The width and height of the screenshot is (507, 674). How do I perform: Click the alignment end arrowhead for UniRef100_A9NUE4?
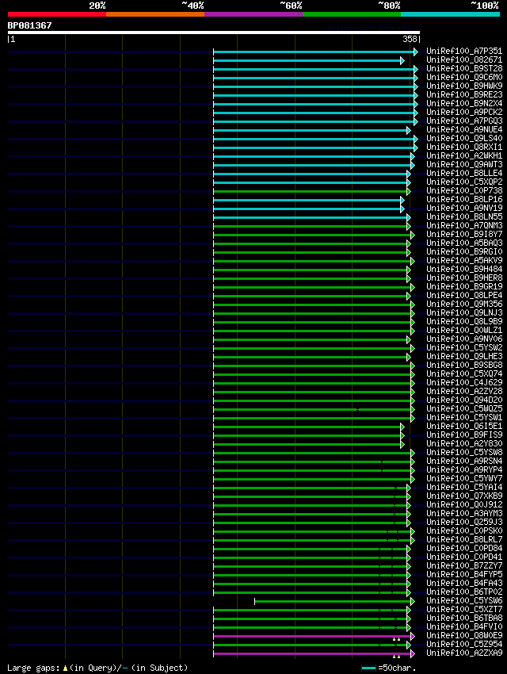tap(409, 131)
